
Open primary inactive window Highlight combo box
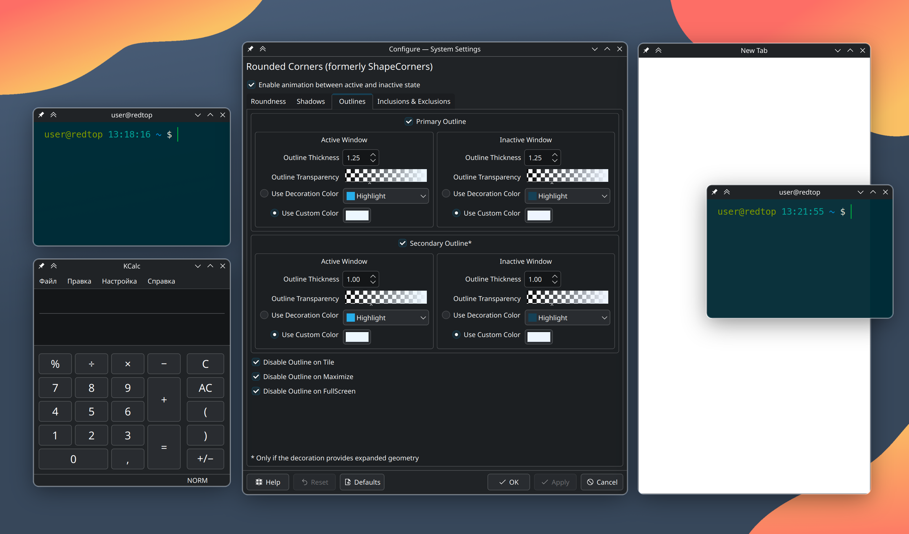(567, 196)
